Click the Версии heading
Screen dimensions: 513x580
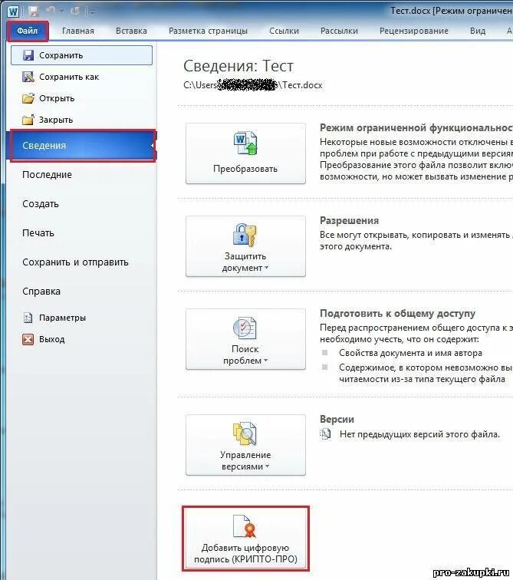click(x=337, y=420)
